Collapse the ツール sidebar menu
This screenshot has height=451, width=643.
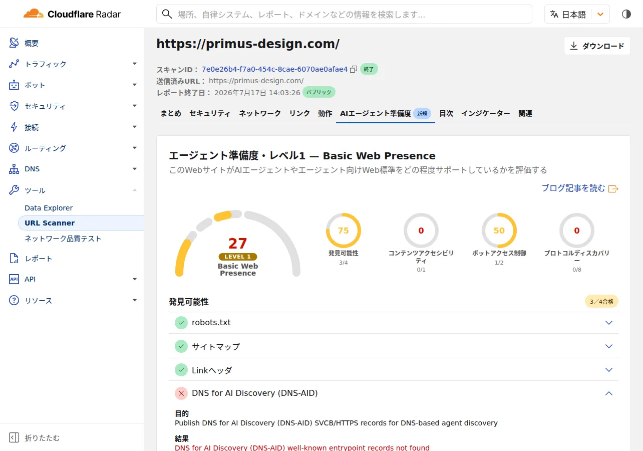click(x=135, y=190)
